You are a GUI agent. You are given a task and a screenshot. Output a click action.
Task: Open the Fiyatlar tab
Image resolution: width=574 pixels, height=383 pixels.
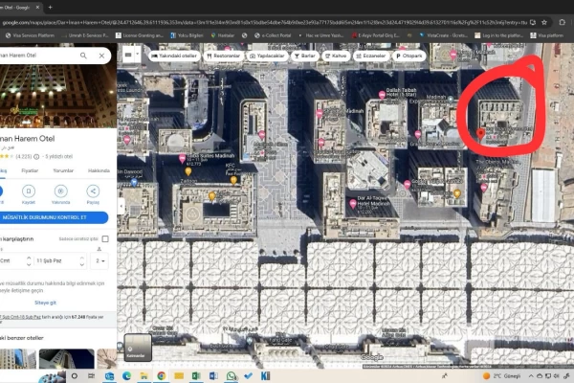[30, 170]
